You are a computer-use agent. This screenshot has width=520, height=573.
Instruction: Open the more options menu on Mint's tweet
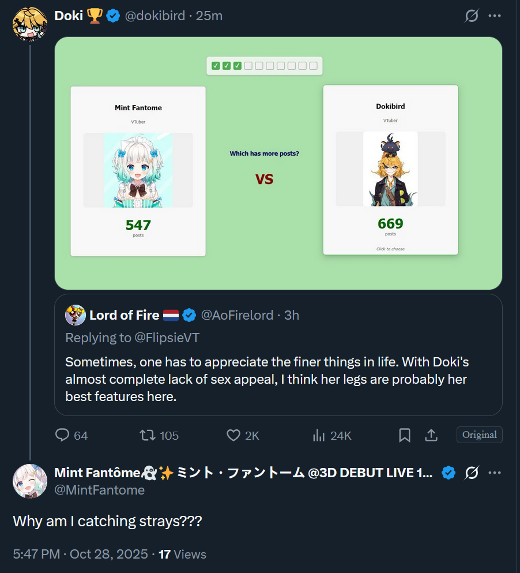point(495,473)
